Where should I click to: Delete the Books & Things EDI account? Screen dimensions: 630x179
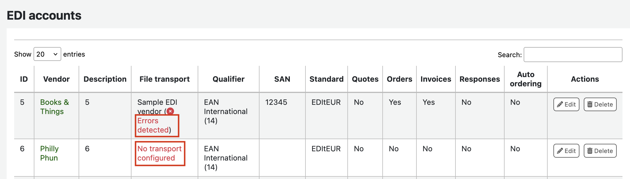600,105
